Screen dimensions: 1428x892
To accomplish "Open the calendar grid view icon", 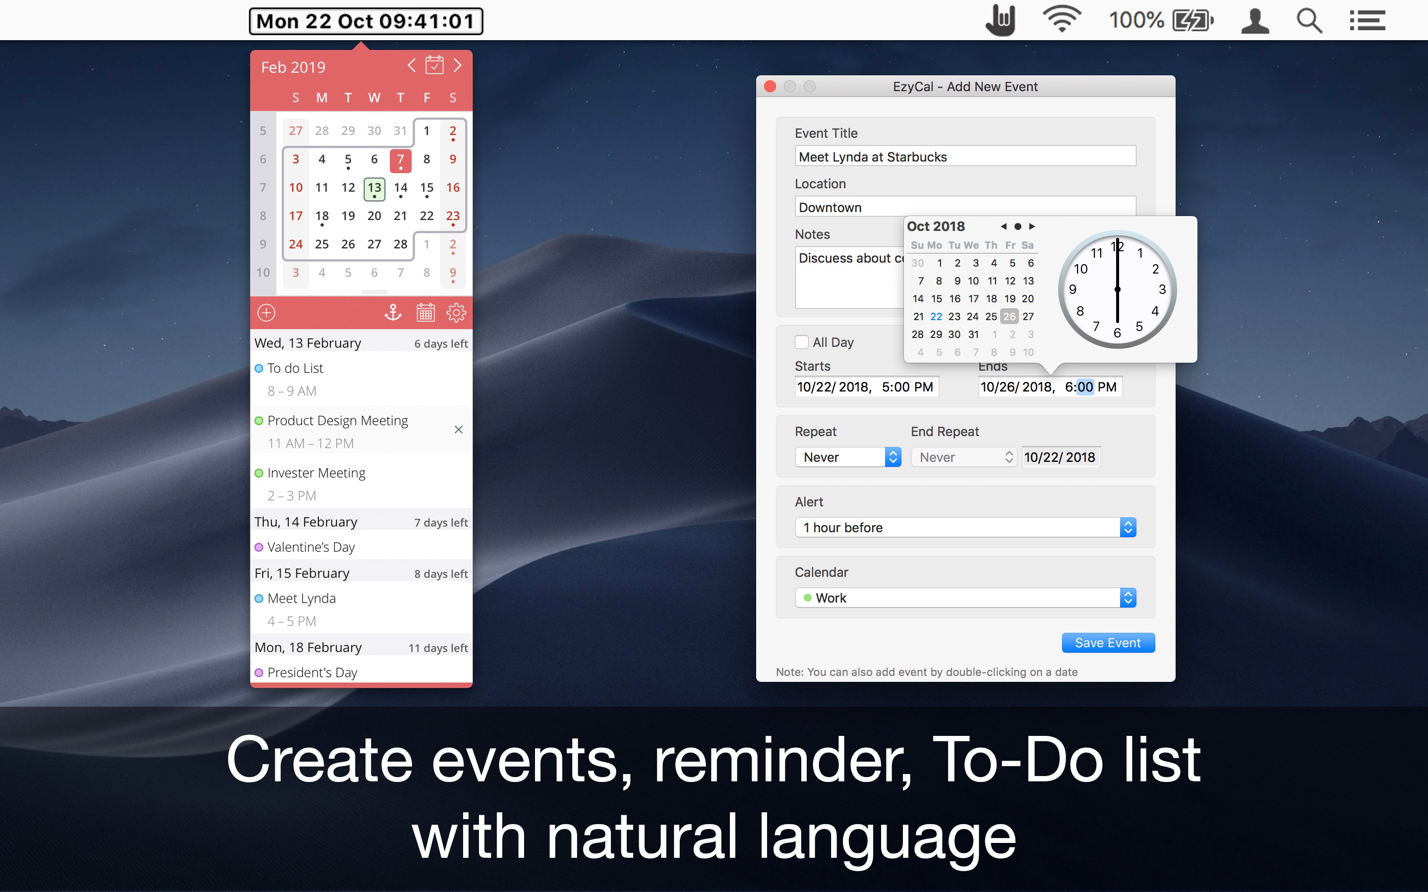I will tap(425, 313).
